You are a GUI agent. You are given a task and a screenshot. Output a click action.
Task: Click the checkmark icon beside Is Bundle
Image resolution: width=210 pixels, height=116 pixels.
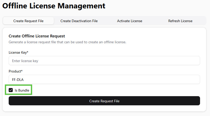11,90
